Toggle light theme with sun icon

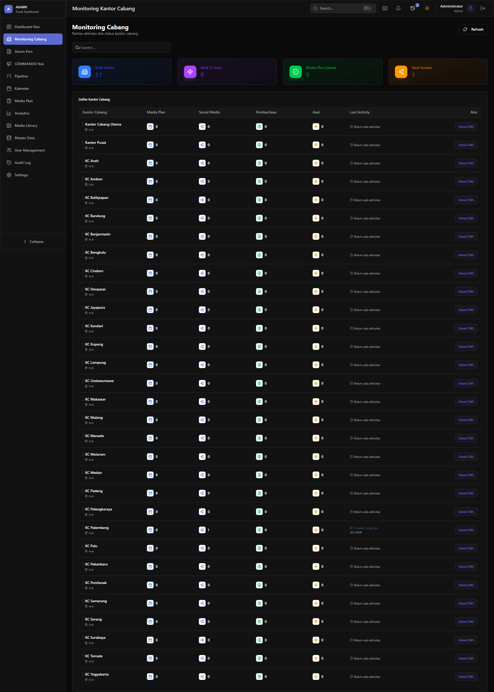pos(427,8)
